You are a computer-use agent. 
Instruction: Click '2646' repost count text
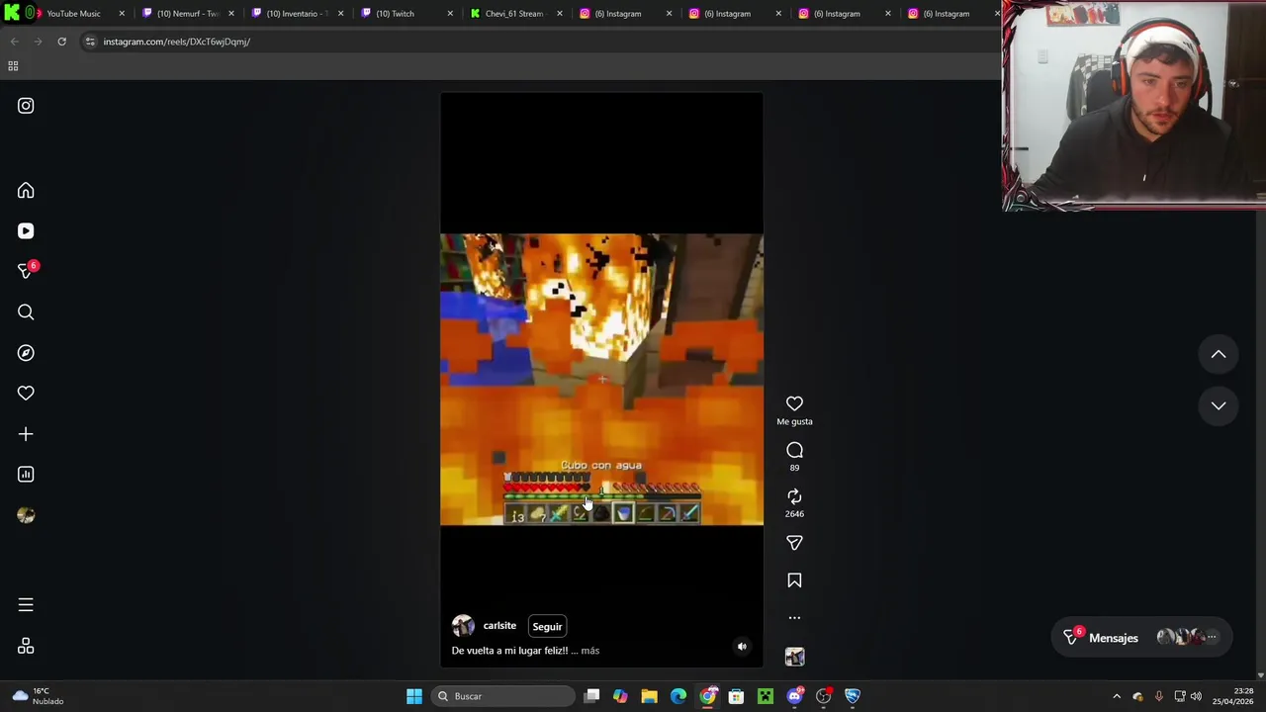pyautogui.click(x=794, y=514)
